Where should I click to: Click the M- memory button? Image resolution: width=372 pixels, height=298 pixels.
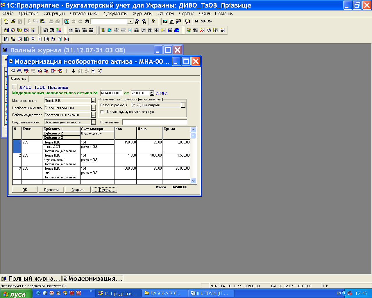coord(210,21)
